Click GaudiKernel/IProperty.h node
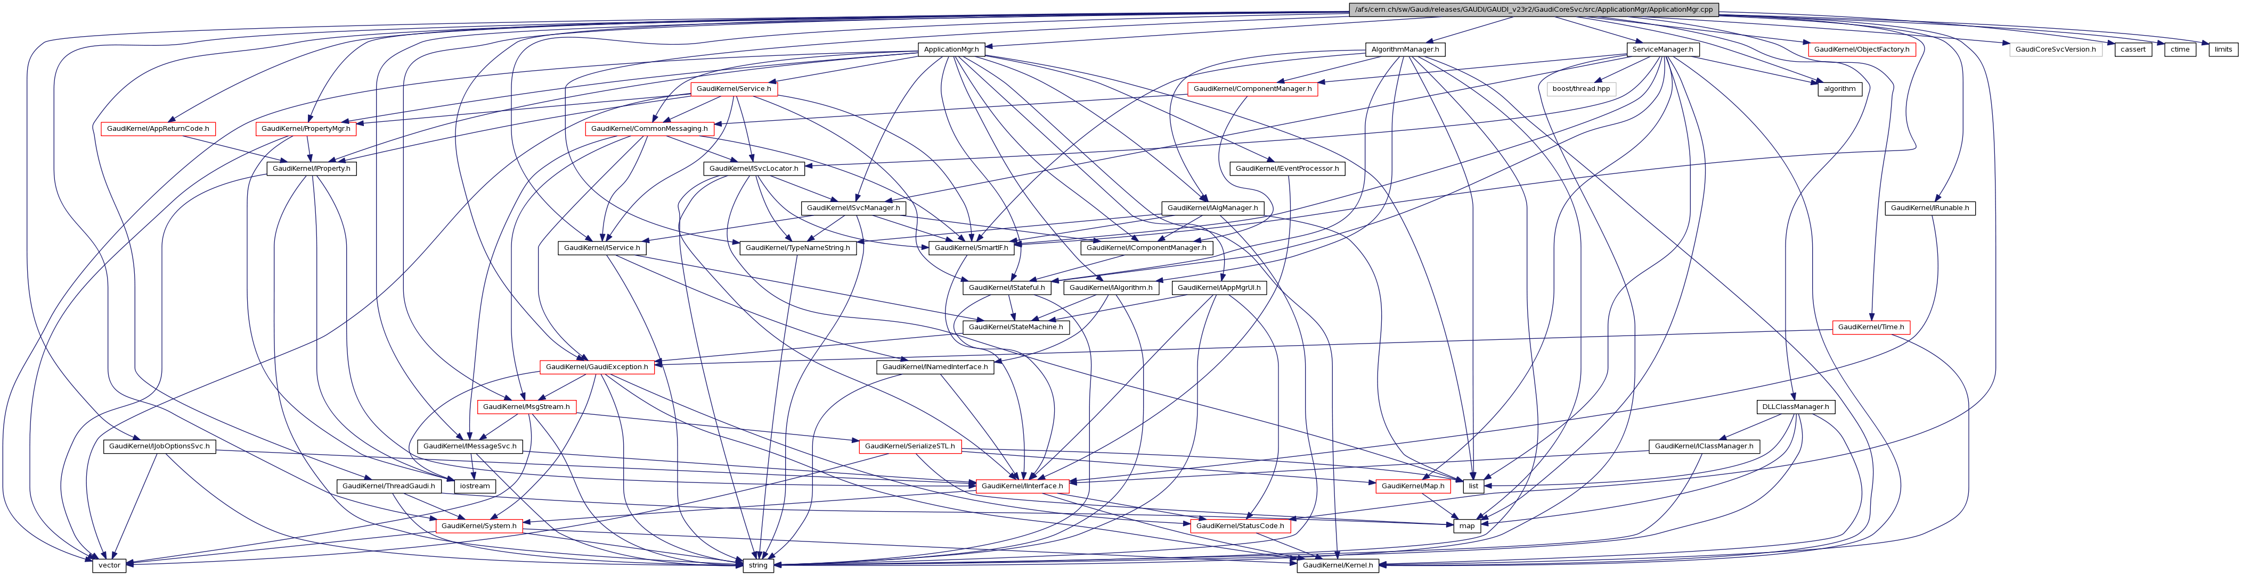 pos(312,169)
